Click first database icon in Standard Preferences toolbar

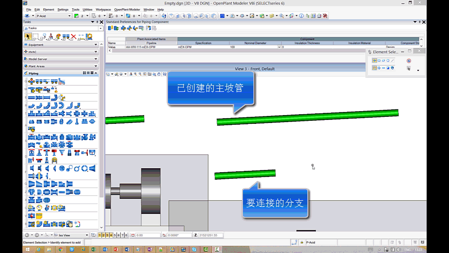coord(110,28)
